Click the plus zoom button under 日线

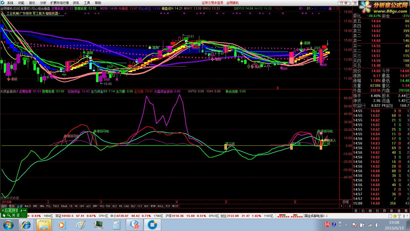tap(341, 206)
